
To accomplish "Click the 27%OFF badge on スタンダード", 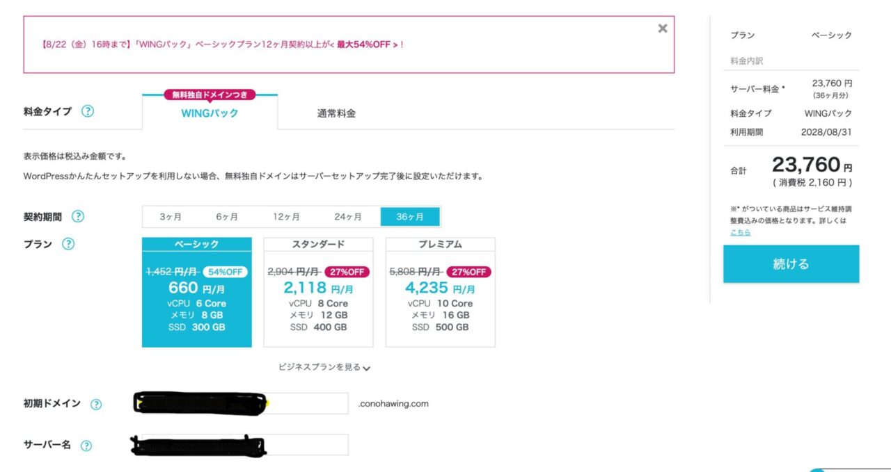I will tap(347, 272).
